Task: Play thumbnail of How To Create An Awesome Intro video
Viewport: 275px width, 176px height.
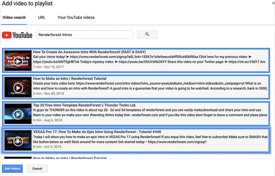Action: (x=18, y=61)
